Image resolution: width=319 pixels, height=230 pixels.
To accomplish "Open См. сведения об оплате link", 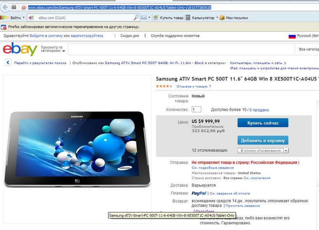I will pos(230,194).
